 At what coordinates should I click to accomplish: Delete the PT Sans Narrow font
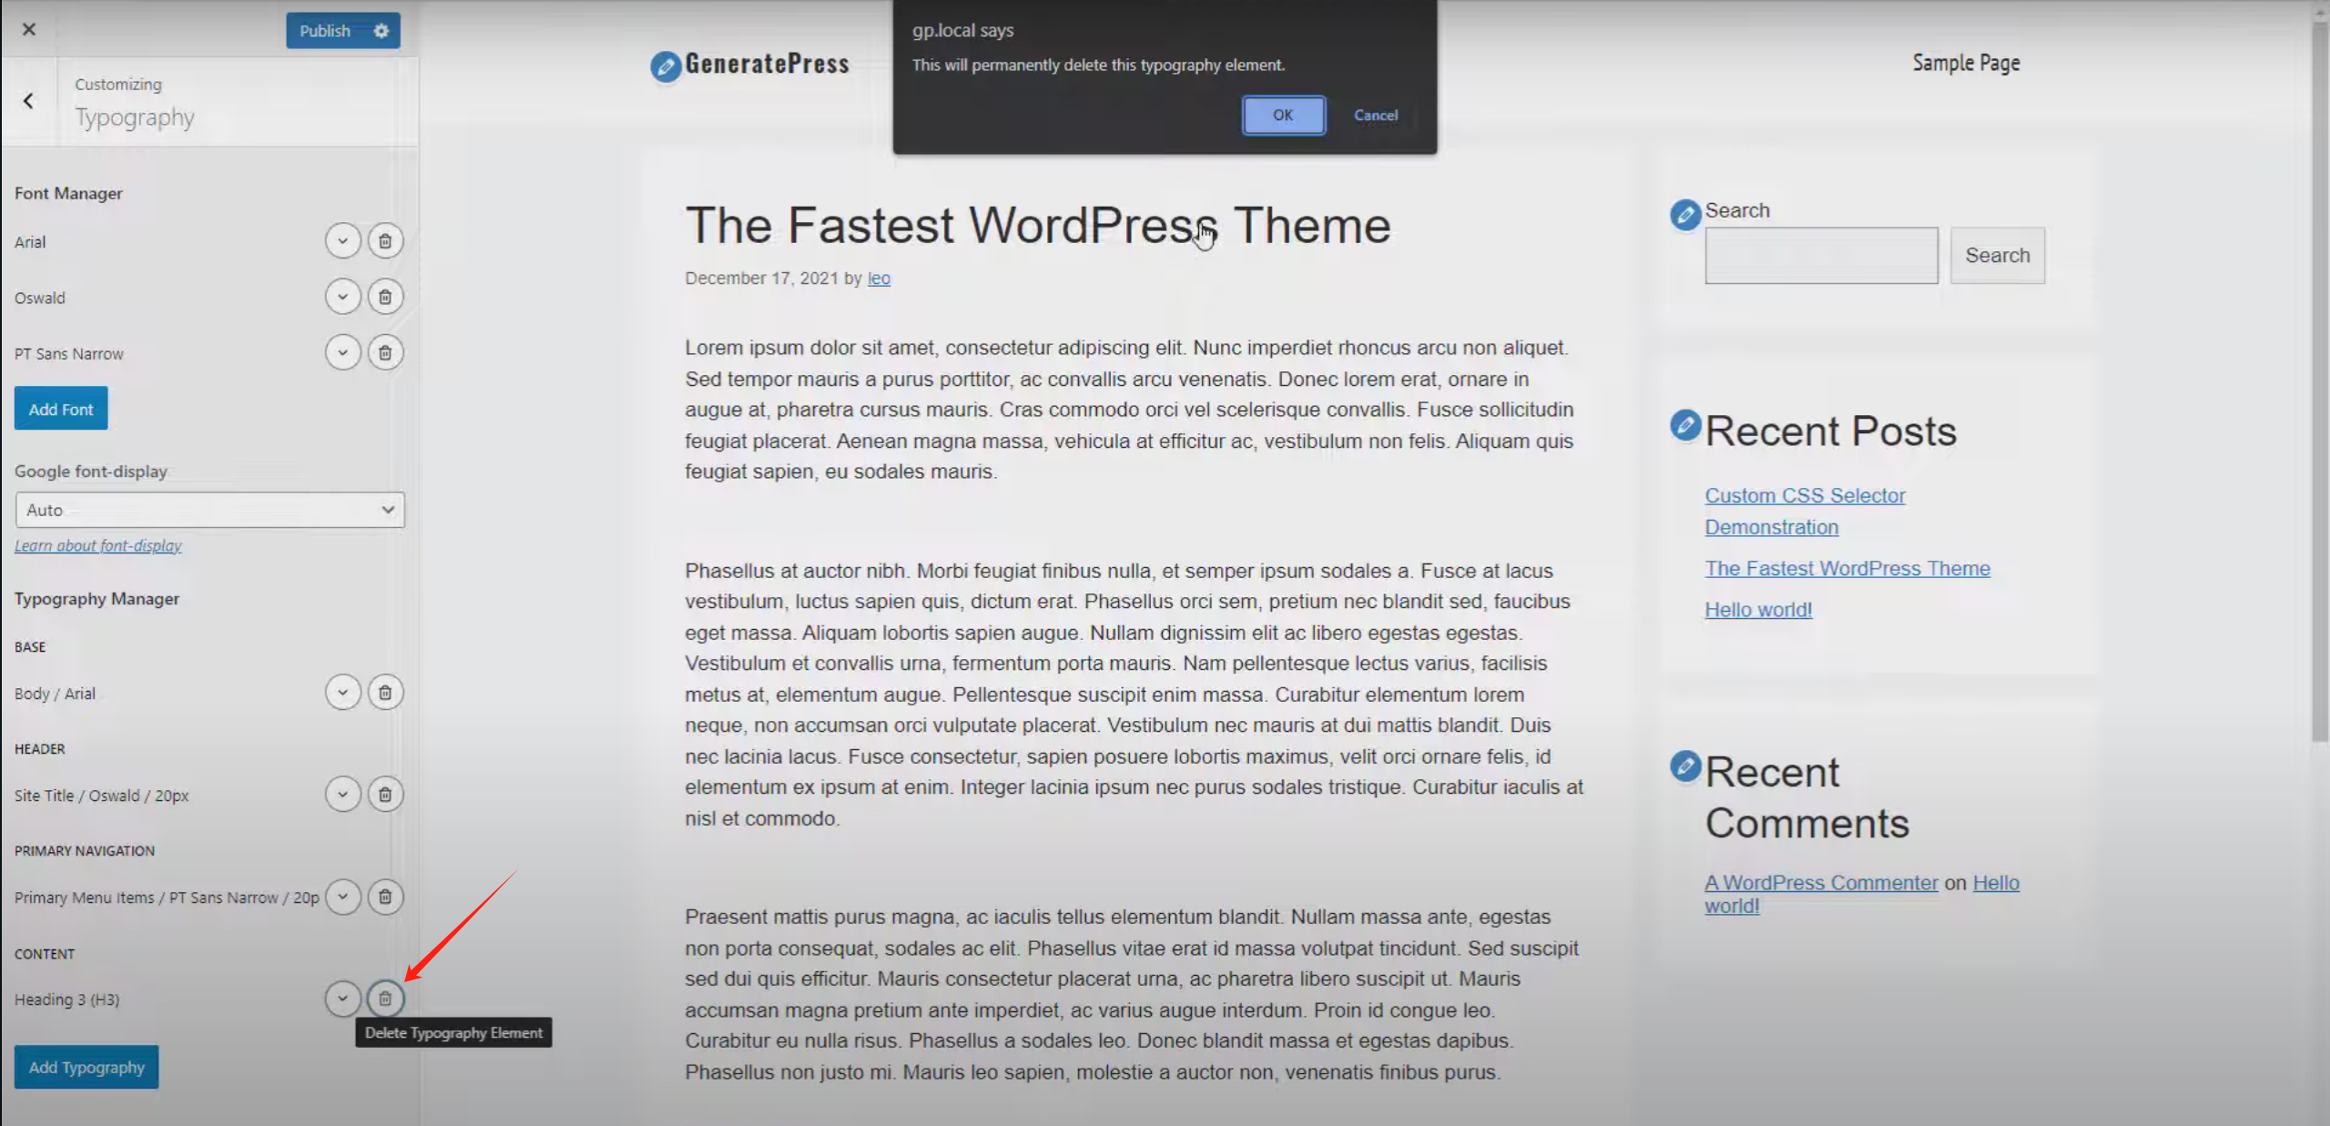385,352
